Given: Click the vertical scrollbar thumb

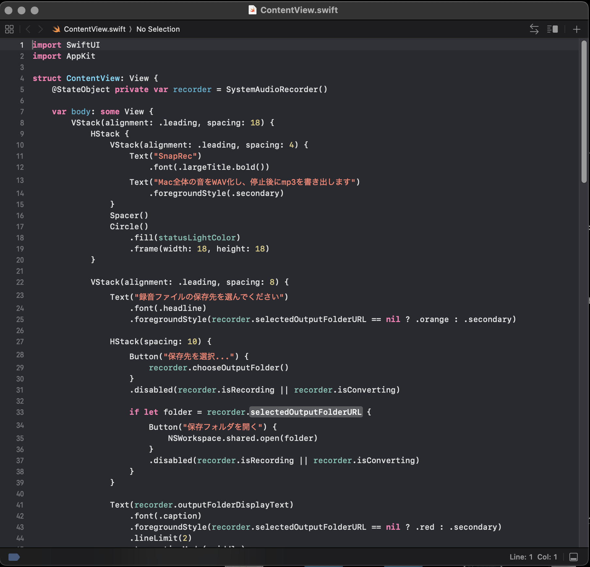Looking at the screenshot, I should click(584, 112).
